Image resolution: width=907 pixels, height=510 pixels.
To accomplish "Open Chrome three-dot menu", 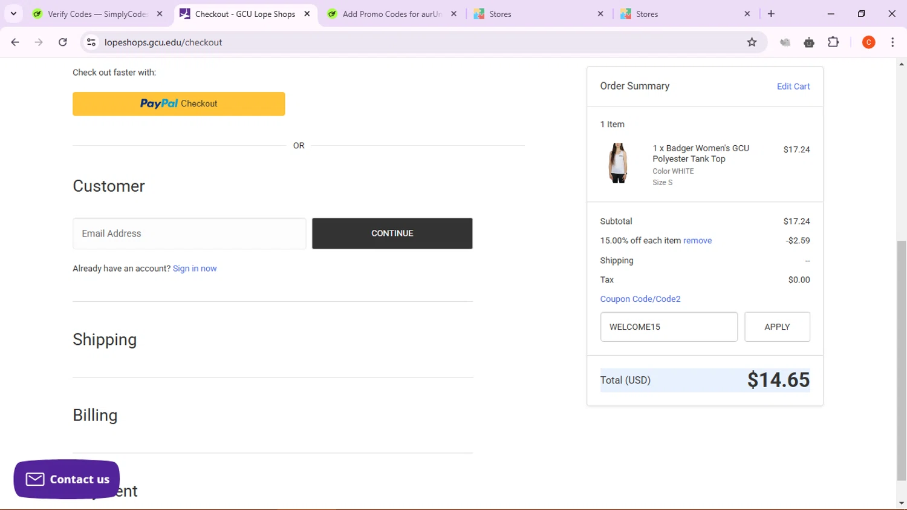I will point(892,42).
